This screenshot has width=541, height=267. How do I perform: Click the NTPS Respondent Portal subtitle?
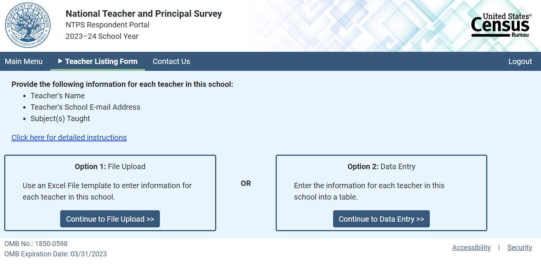107,25
